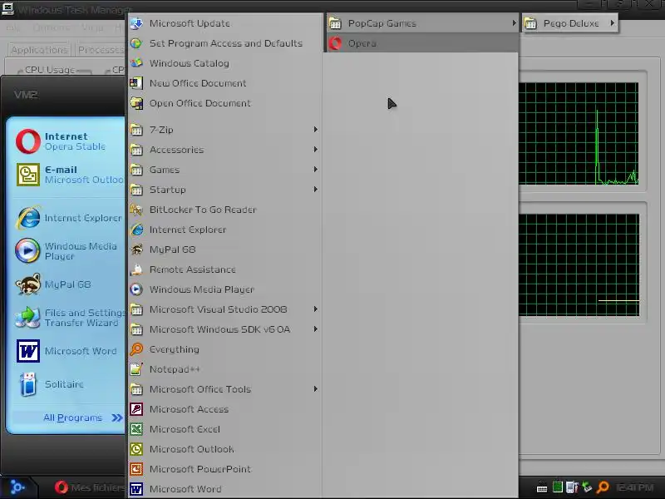Choose Open Office Document

tap(224, 103)
